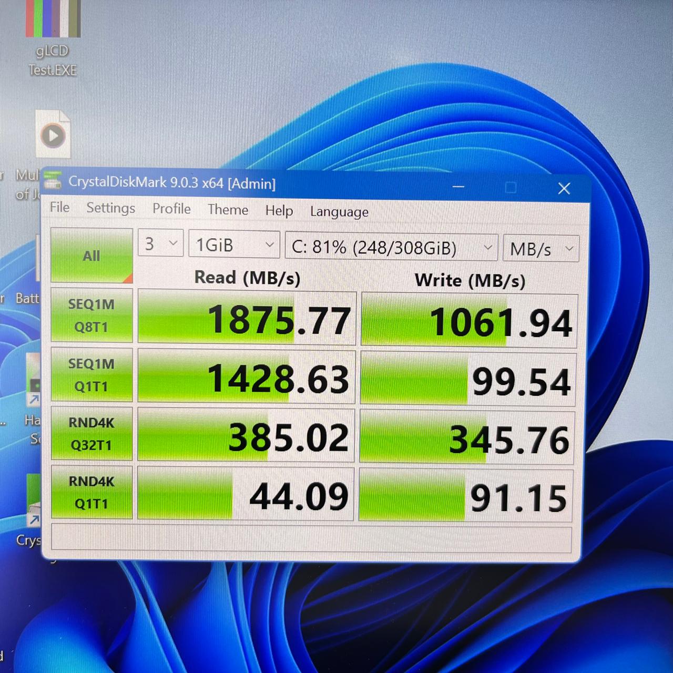Open the Help menu
Screen dimensions: 673x673
(x=279, y=211)
